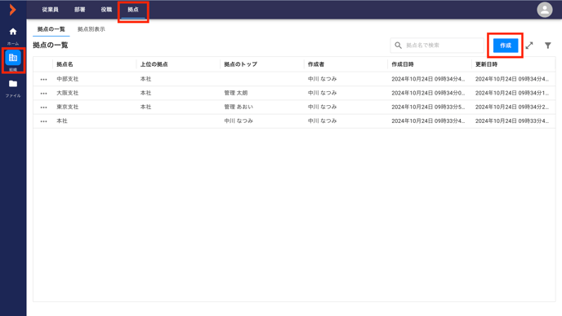Click the creator cell in 中部支社 row

(x=322, y=79)
